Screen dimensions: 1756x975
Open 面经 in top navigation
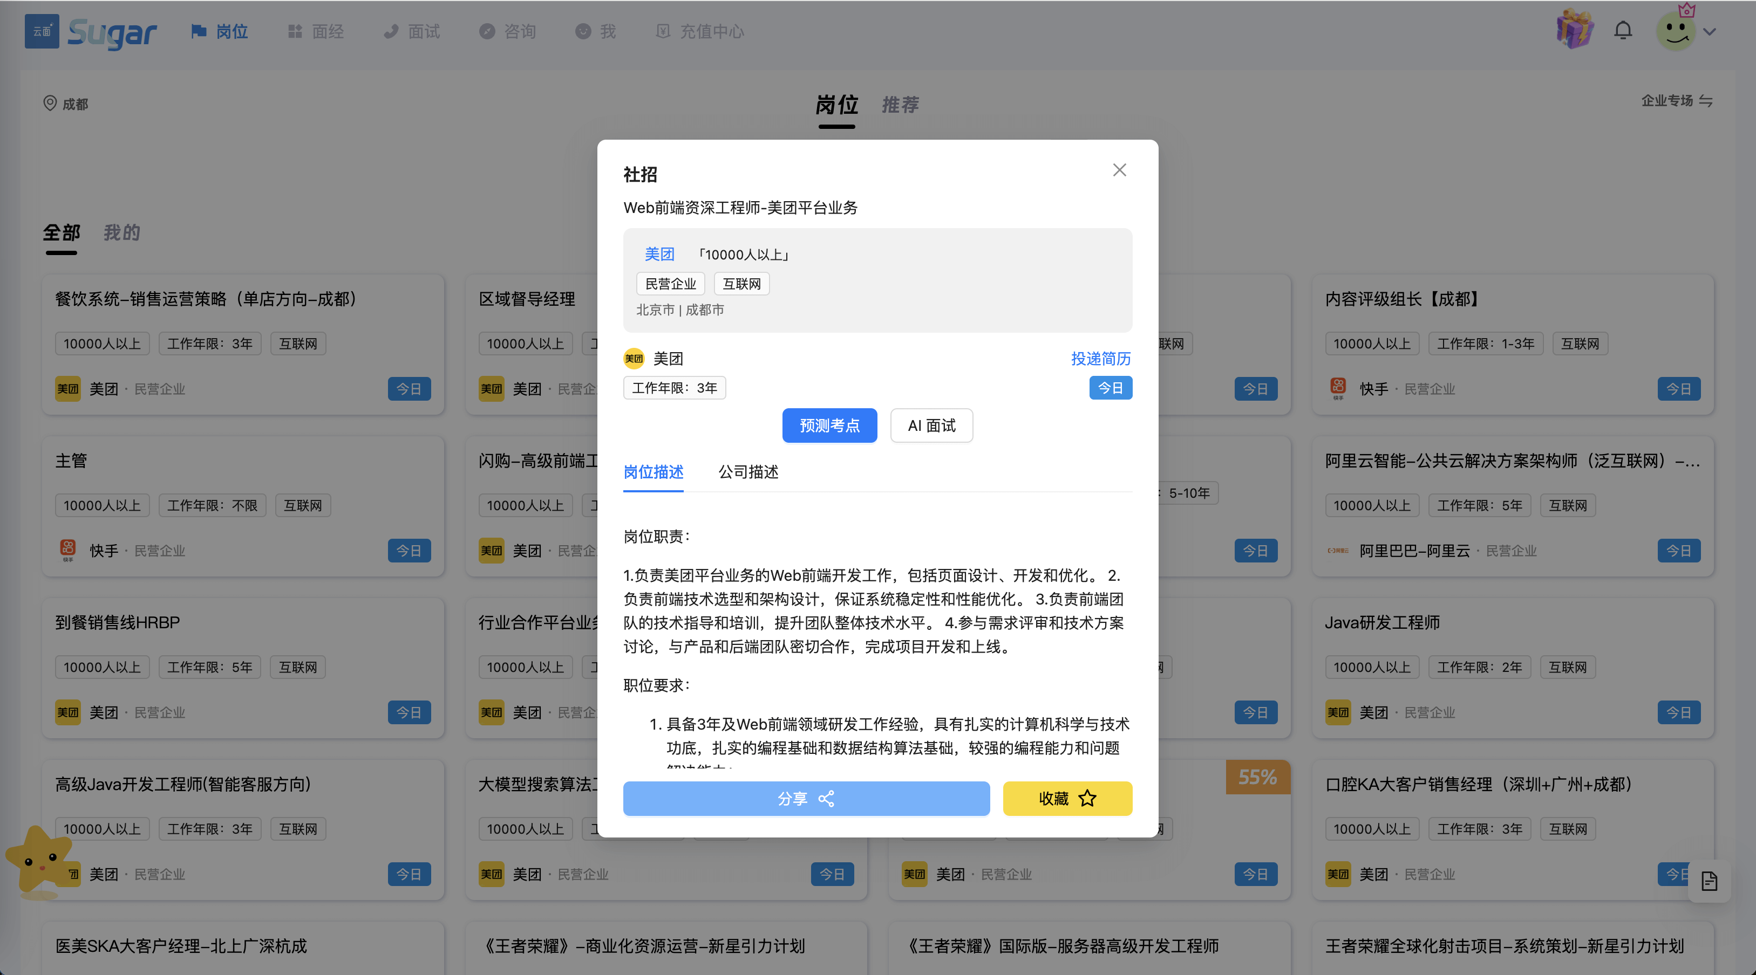click(x=316, y=31)
